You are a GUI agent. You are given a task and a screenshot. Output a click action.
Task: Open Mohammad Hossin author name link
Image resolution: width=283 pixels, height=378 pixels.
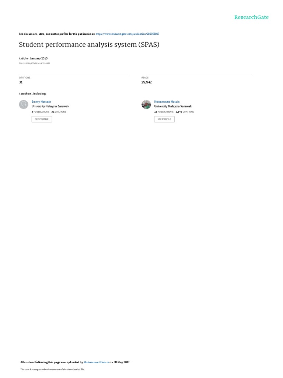pos(167,102)
